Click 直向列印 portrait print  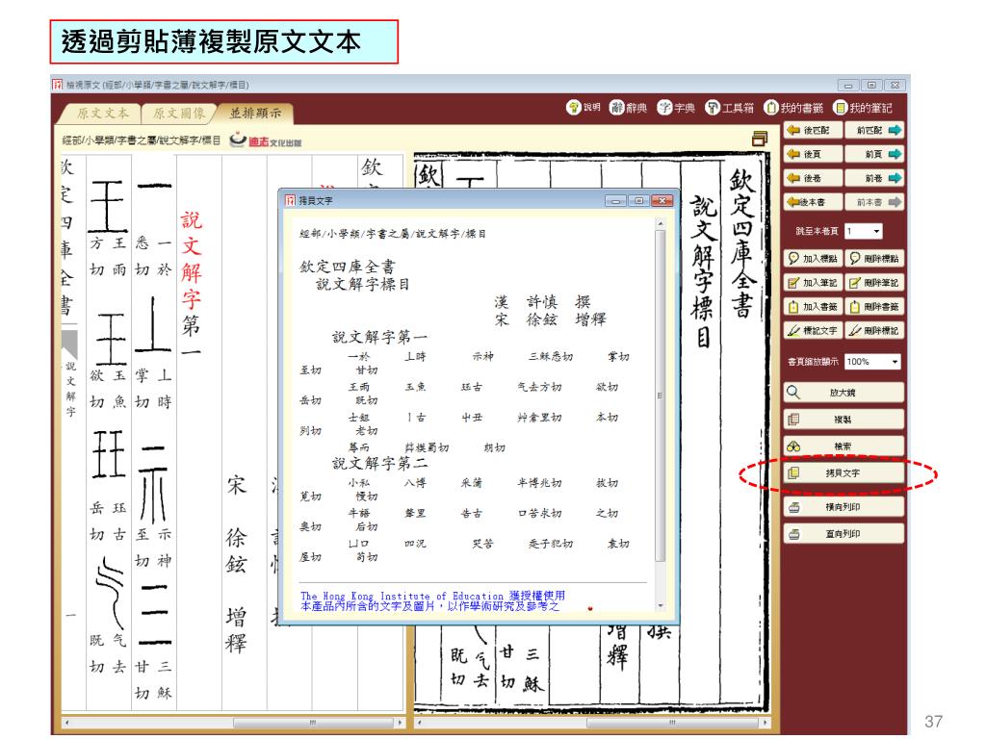click(843, 534)
